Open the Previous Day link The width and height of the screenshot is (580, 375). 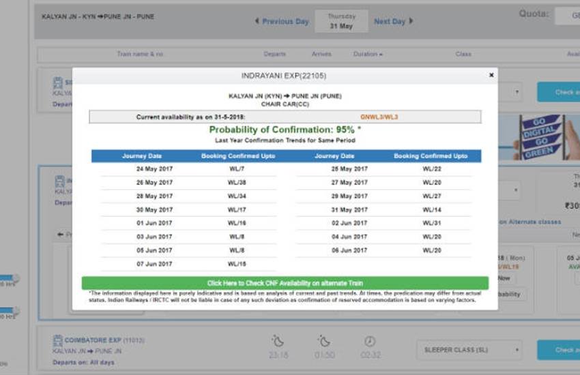point(285,21)
